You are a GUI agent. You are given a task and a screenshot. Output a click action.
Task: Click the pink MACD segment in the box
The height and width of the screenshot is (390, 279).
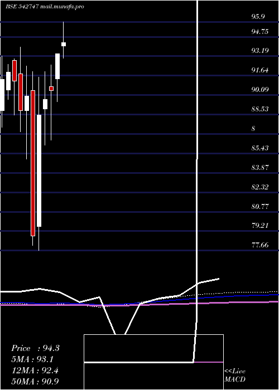[x=209, y=362]
